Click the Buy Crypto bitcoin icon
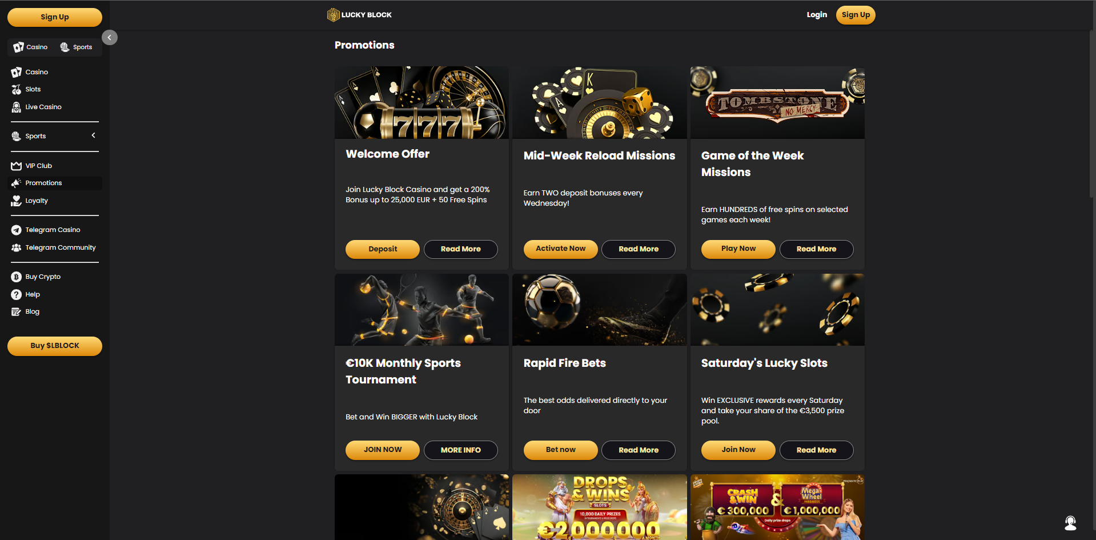Screen dimensions: 1096x540 (x=16, y=277)
